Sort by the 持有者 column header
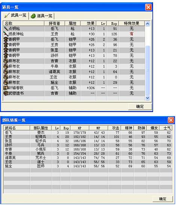 coord(55,24)
